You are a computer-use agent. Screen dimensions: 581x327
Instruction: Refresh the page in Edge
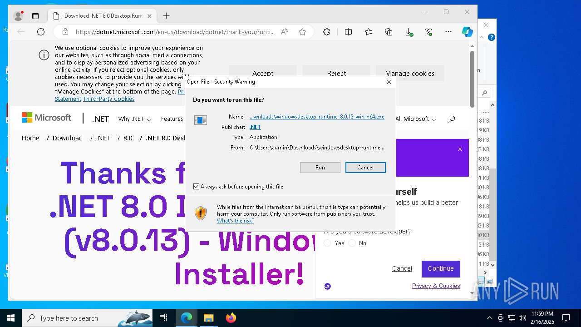[x=41, y=32]
